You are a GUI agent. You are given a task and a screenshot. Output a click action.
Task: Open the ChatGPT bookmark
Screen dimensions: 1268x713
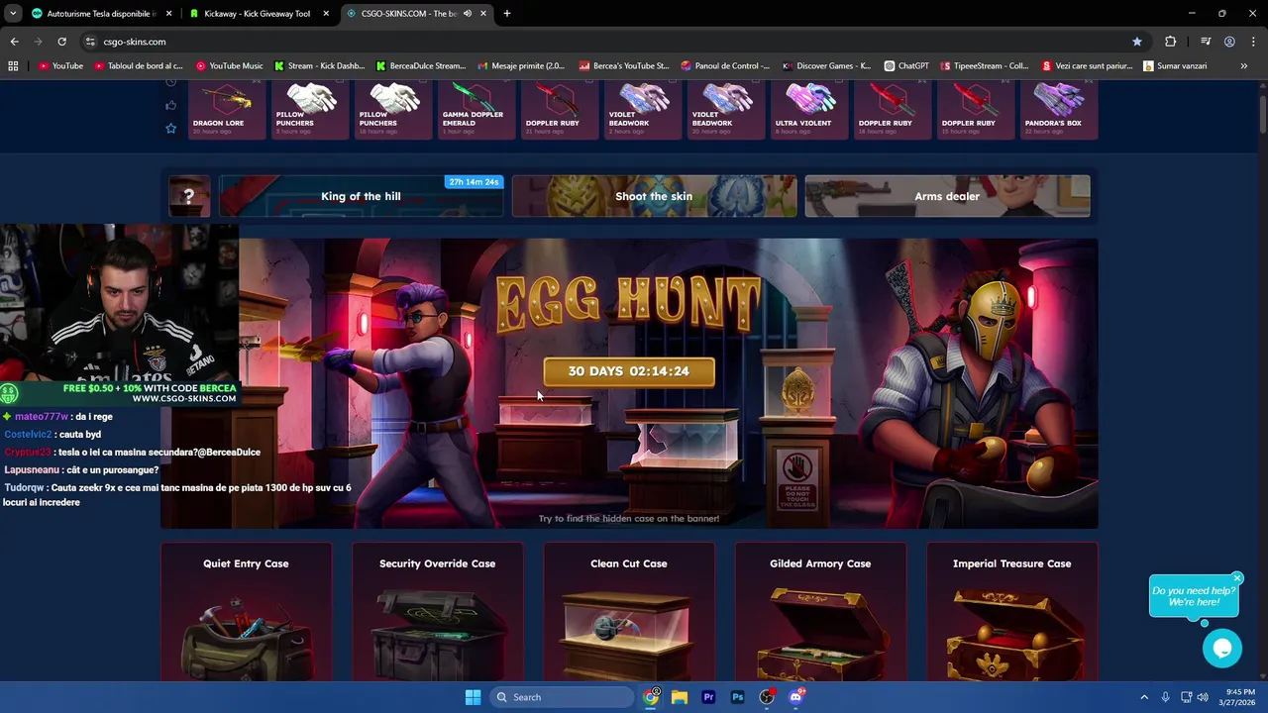pos(907,66)
